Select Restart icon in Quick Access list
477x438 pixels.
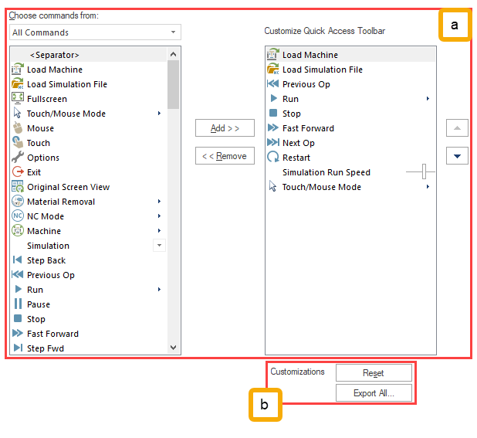(x=272, y=158)
